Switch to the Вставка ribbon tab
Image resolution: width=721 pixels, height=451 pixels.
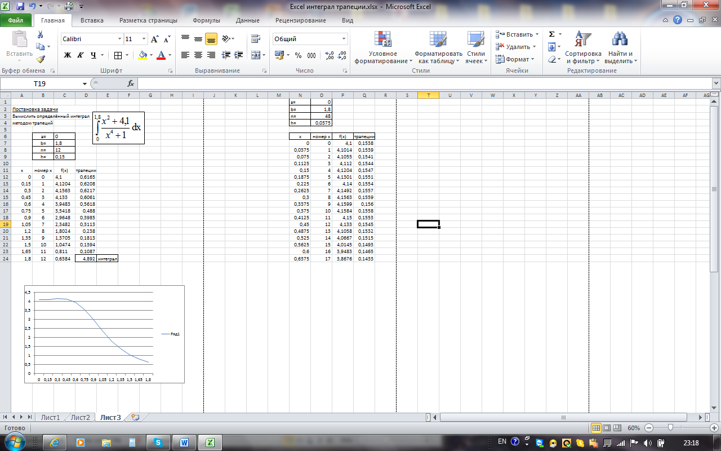pos(92,20)
